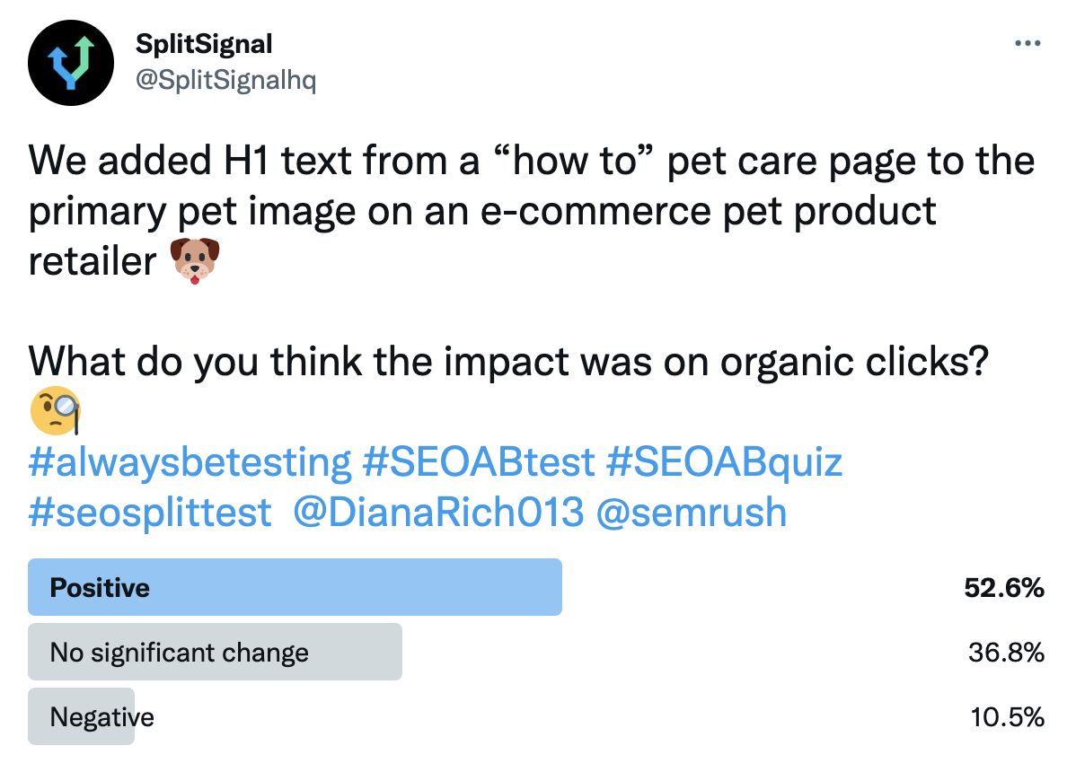Click the #seosplittest hashtag

(150, 512)
